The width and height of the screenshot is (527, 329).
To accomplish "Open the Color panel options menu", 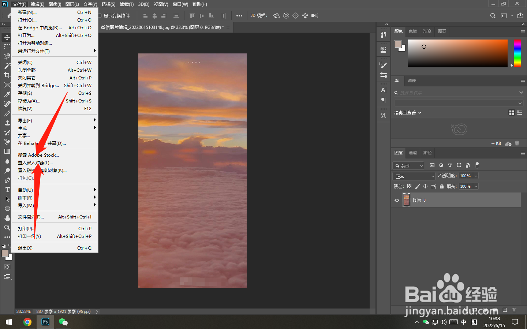I will click(x=523, y=31).
